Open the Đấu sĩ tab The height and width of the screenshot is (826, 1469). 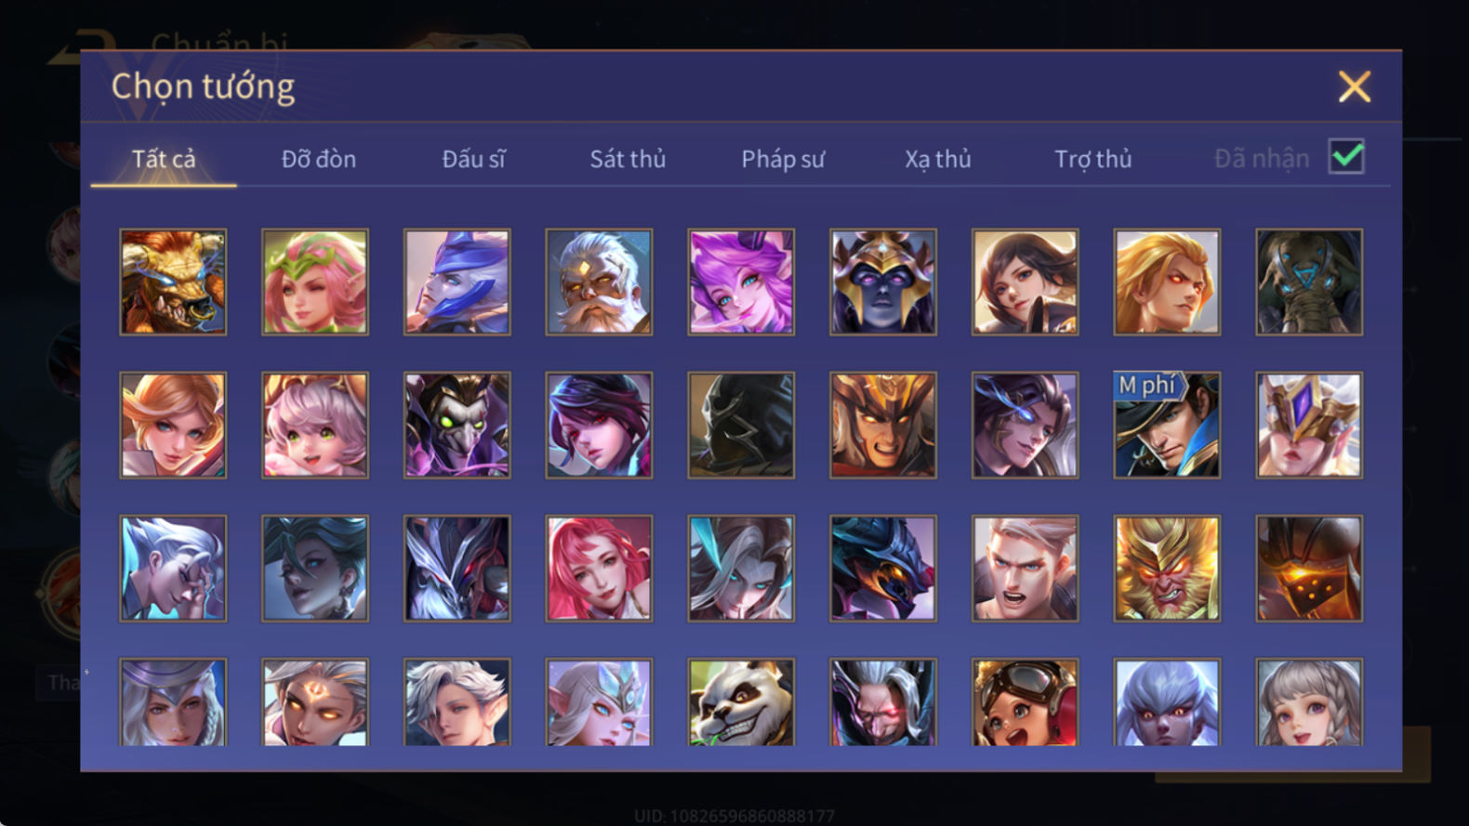tap(473, 159)
